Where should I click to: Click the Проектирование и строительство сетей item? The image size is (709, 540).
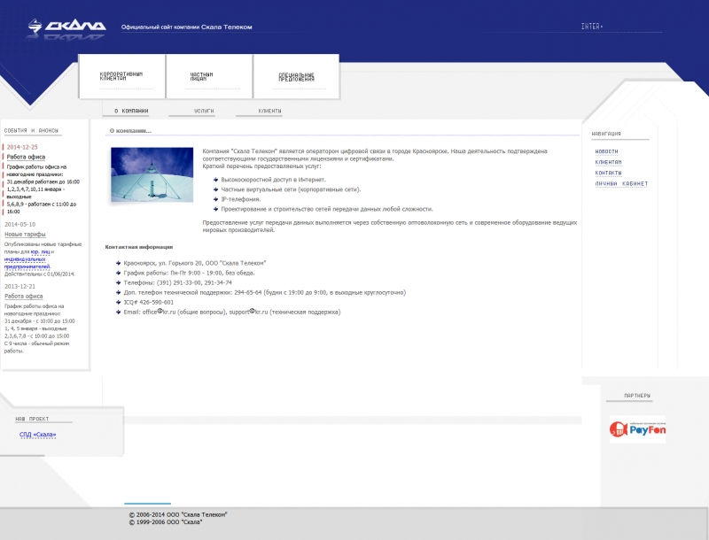click(x=327, y=209)
